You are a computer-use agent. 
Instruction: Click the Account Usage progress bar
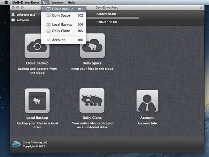(x=113, y=18)
